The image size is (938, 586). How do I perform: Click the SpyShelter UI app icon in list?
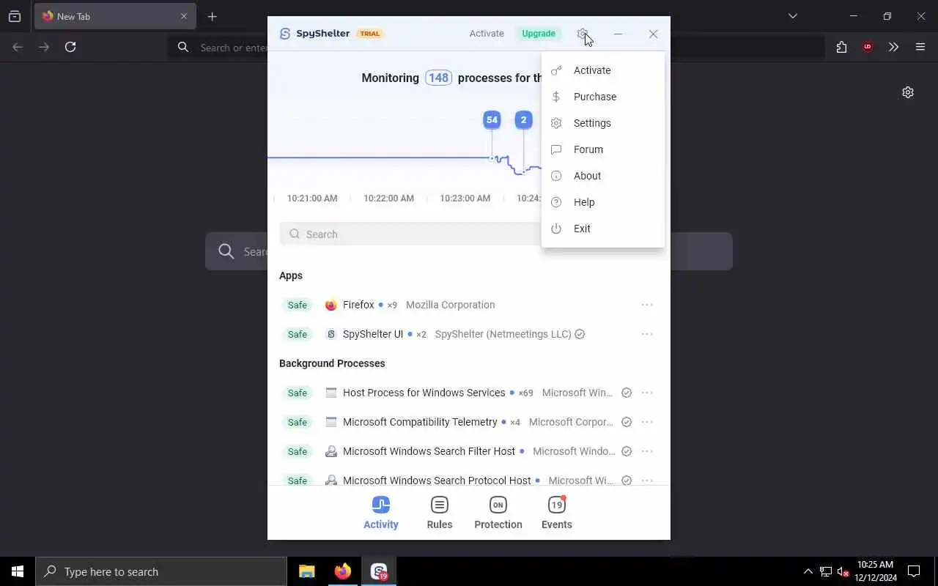tap(331, 334)
